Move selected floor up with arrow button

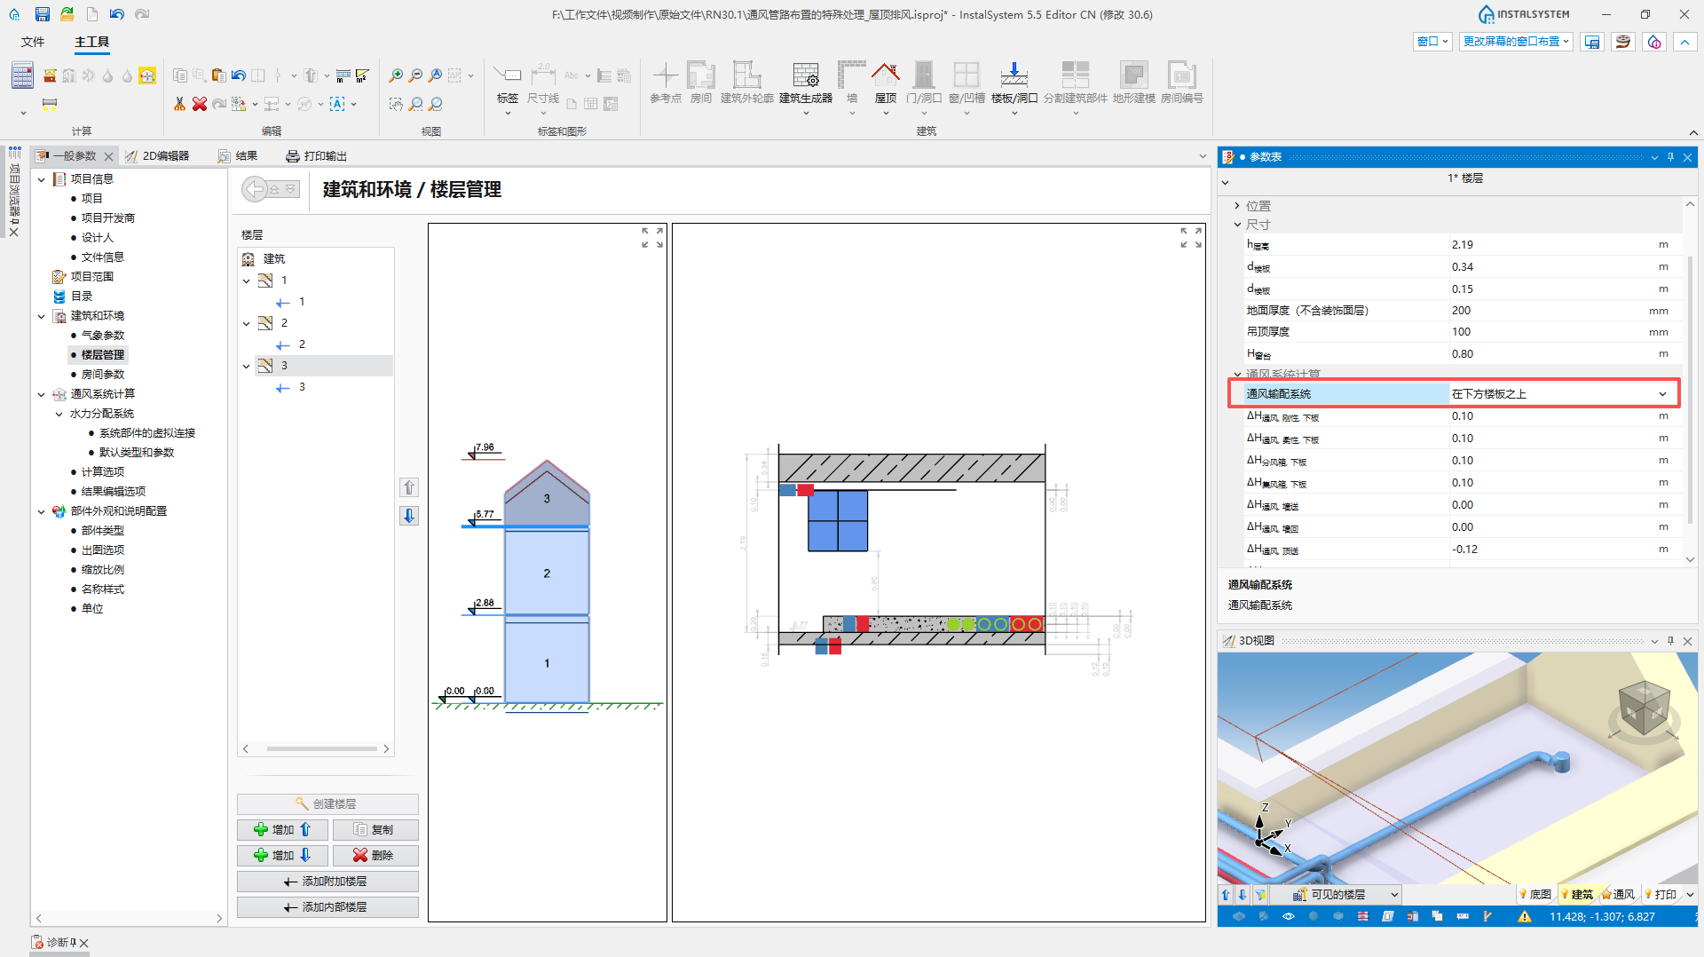click(409, 487)
